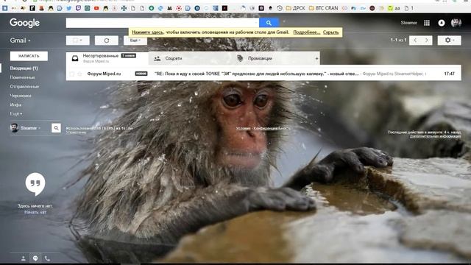Open the ДРСК bookmarks folder
This screenshot has height=265, width=471.
click(x=295, y=8)
